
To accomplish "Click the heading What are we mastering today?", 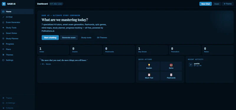I will [x=65, y=20].
